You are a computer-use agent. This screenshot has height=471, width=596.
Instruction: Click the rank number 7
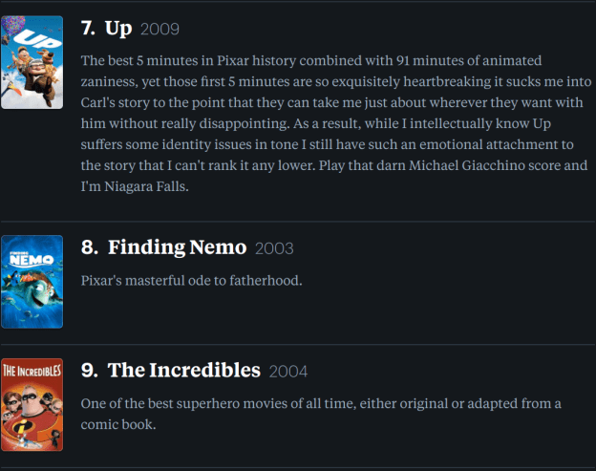coord(88,29)
